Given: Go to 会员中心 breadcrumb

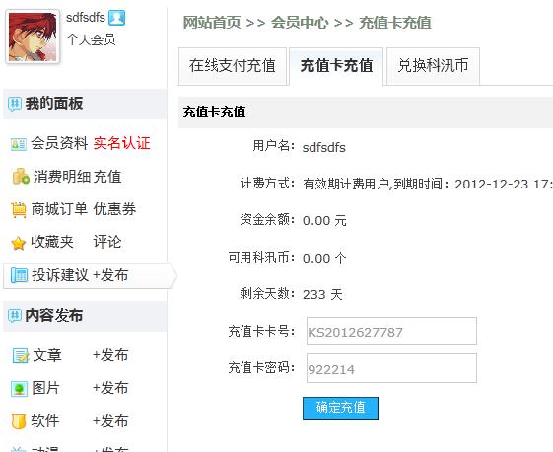Looking at the screenshot, I should click(x=300, y=23).
